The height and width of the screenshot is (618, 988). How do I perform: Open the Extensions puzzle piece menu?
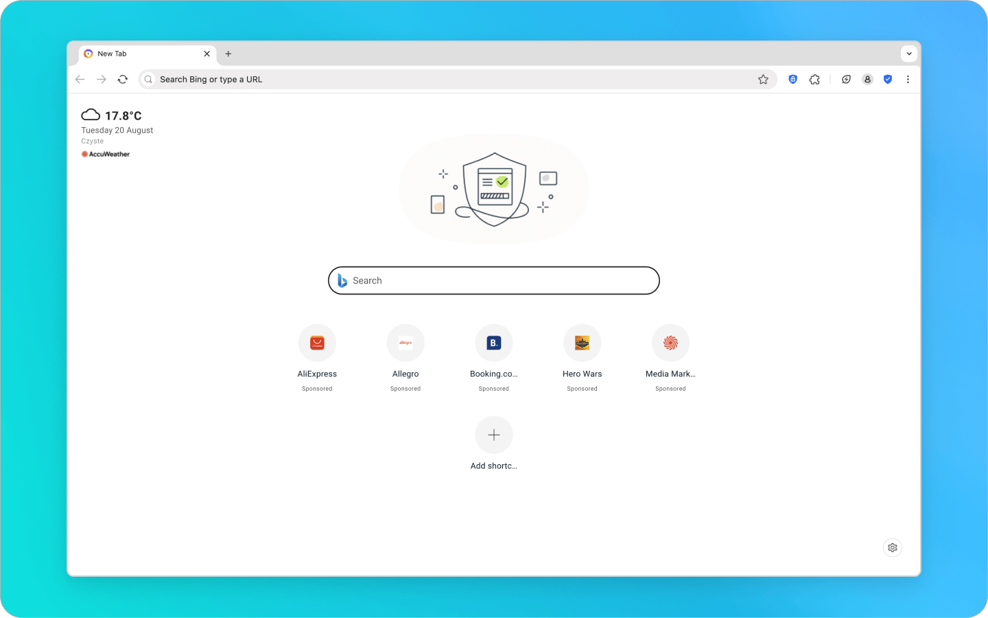pyautogui.click(x=814, y=80)
